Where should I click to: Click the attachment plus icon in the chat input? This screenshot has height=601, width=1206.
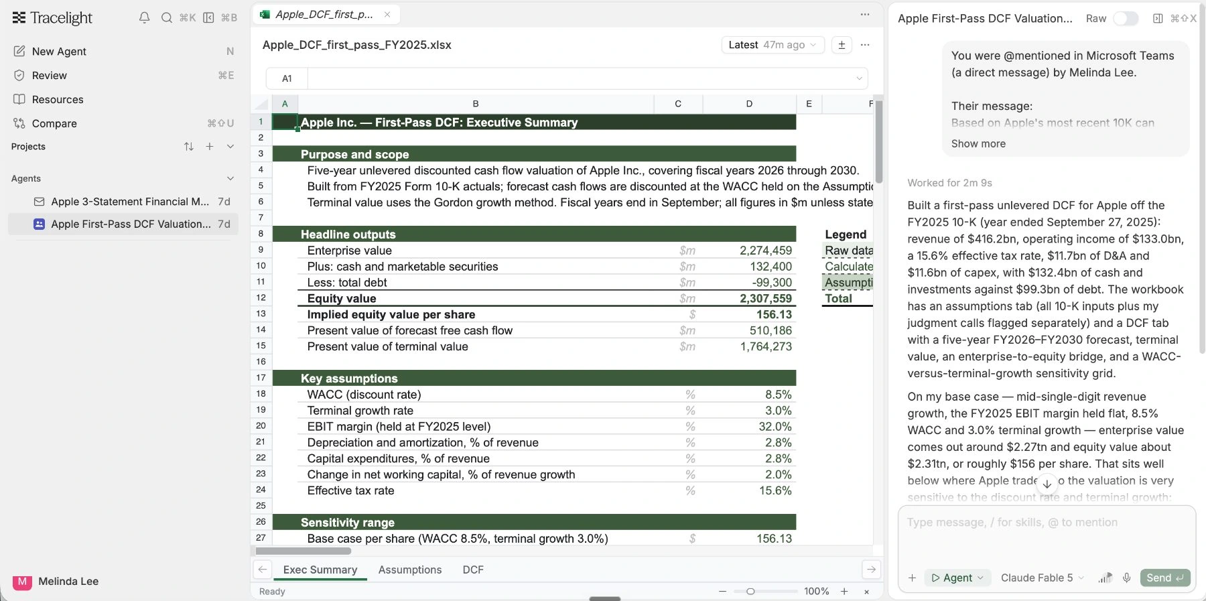912,578
